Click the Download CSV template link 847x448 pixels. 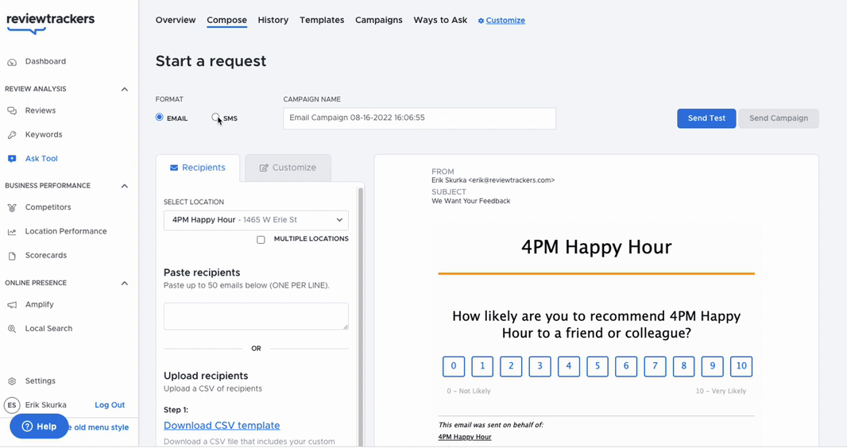pyautogui.click(x=222, y=425)
